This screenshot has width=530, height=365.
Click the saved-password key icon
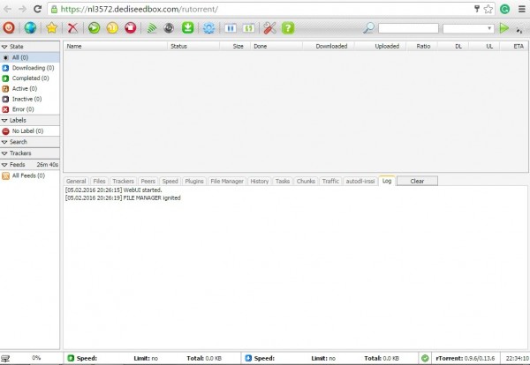pyautogui.click(x=477, y=9)
